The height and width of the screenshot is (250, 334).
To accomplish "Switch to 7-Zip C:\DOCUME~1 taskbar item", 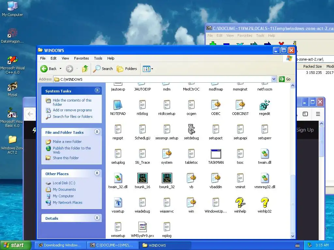I will (112, 245).
